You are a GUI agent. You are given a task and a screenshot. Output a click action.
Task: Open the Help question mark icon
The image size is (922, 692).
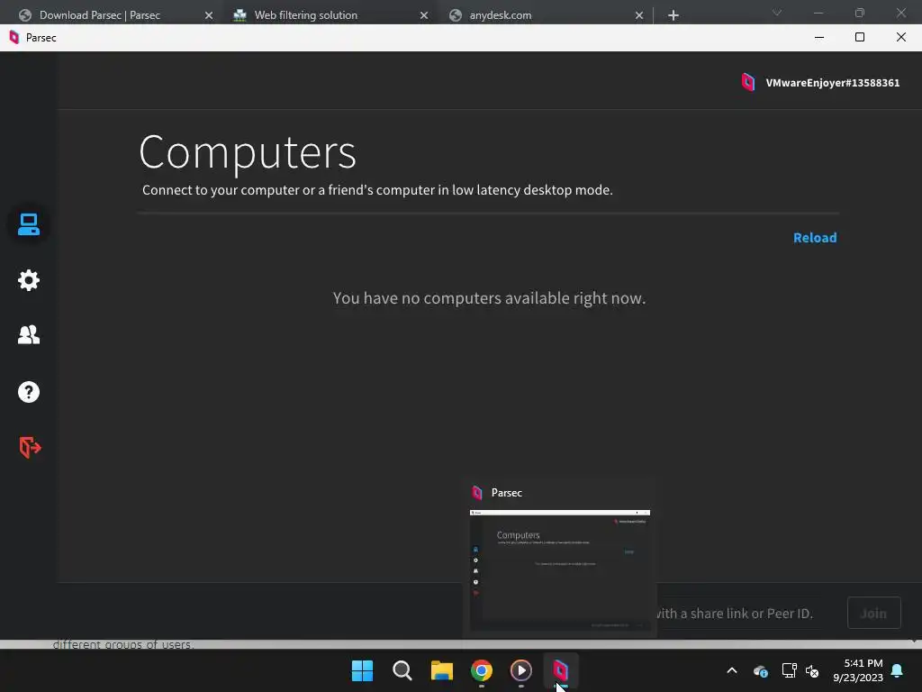point(28,392)
